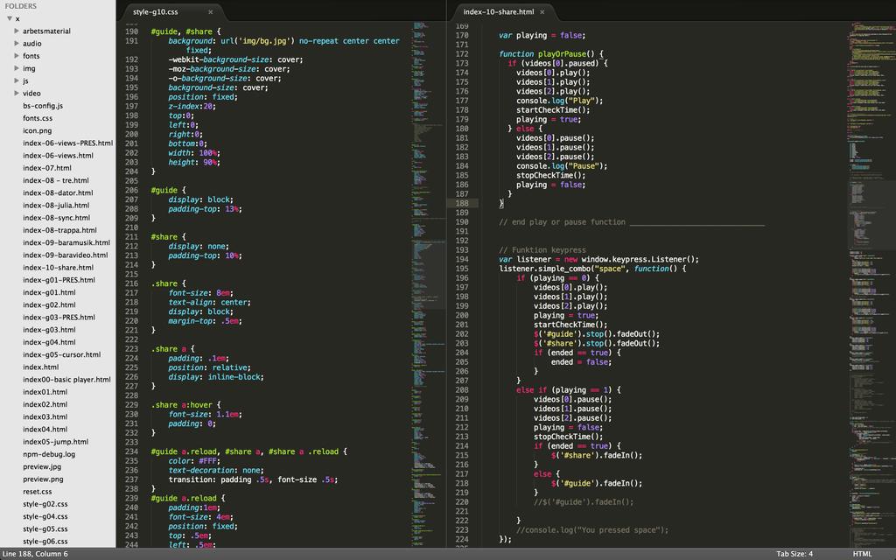Open index-08-trappa.html file
The width and height of the screenshot is (896, 560).
[x=60, y=230]
